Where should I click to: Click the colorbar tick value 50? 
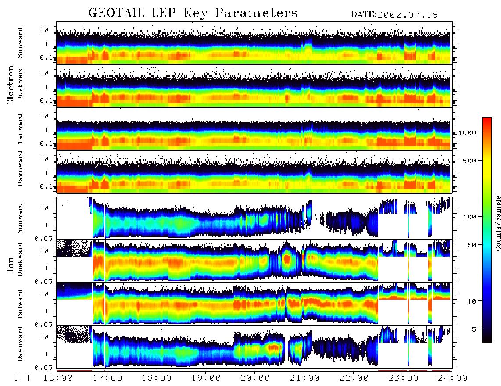(472, 245)
